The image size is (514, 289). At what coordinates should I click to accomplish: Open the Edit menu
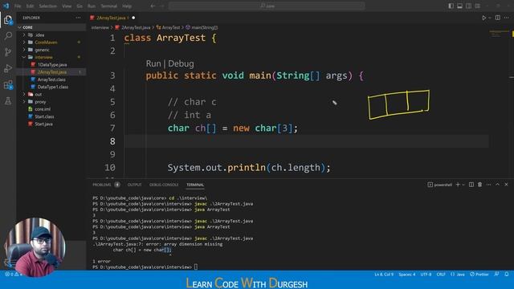30,6
